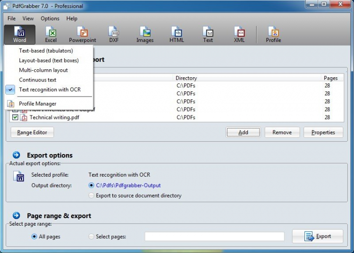Select the Images export icon

click(145, 34)
